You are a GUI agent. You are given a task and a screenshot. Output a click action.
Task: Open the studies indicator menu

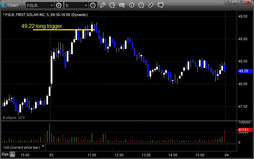coord(112,5)
